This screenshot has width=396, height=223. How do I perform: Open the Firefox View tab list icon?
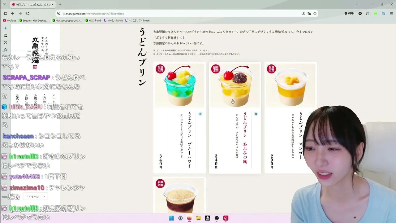pyautogui.click(x=4, y=5)
